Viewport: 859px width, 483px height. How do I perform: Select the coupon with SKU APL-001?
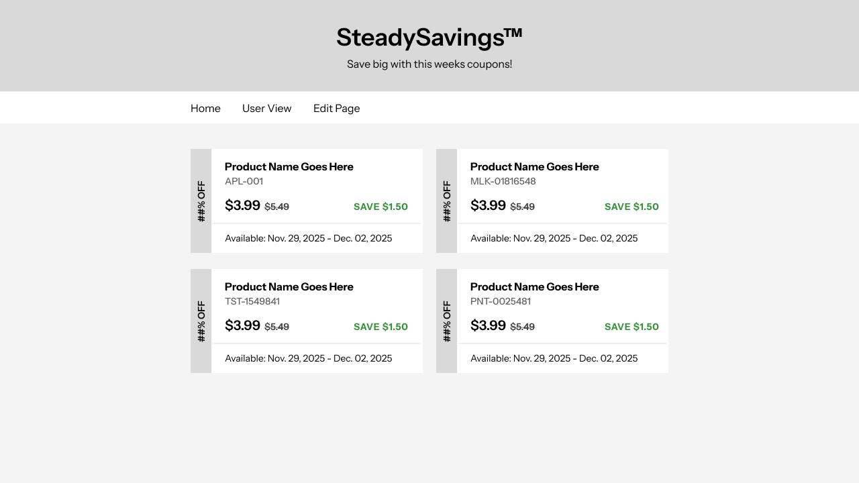[x=317, y=201]
